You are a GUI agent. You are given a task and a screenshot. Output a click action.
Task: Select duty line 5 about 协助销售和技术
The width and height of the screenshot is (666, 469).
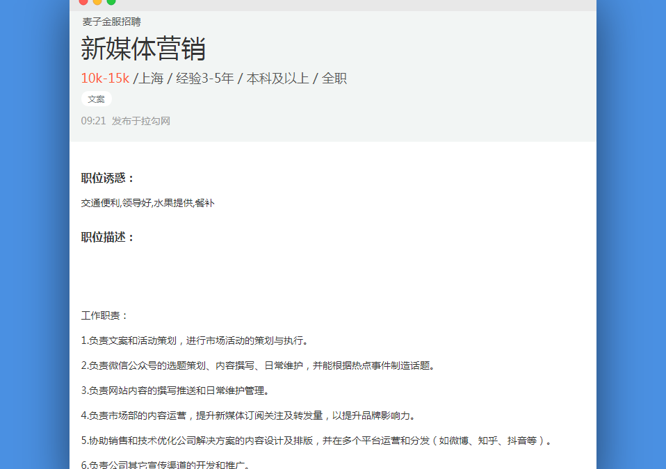[x=317, y=441]
